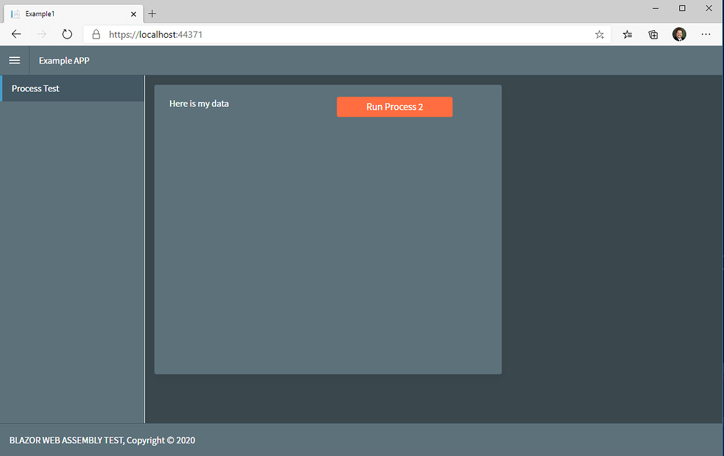Open the Favorites list icon
This screenshot has height=456, width=724.
626,34
